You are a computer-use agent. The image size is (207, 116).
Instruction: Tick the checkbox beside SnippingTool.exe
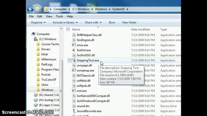[x=70, y=60]
